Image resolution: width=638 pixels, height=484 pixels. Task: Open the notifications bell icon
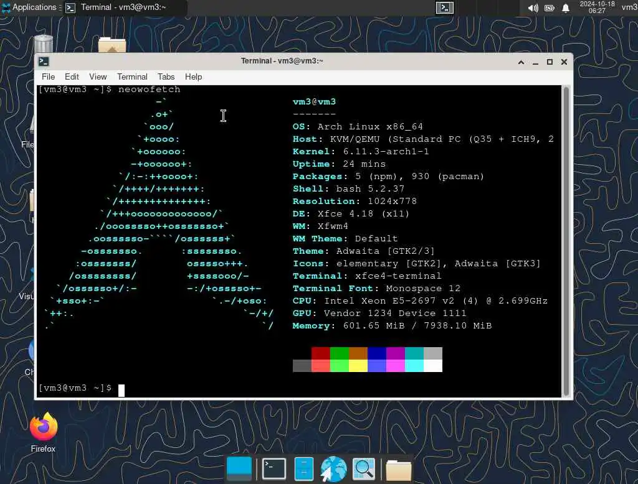point(566,7)
